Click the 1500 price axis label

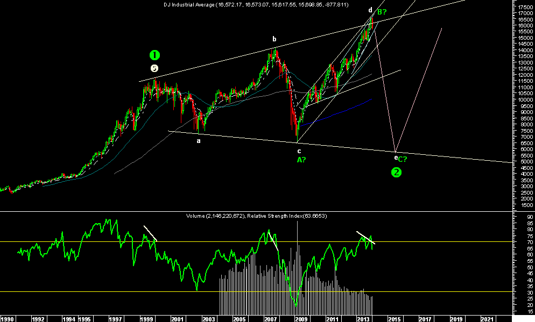point(527,205)
